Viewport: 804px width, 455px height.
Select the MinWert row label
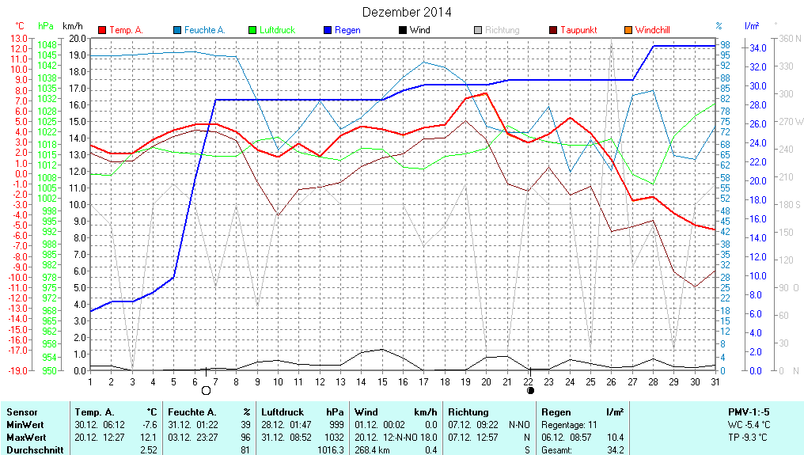click(26, 425)
